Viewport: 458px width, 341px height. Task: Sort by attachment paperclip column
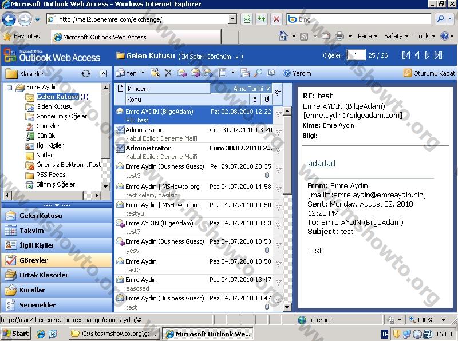click(266, 100)
